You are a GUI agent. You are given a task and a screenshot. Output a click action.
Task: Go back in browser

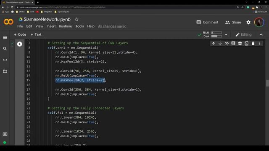(x=3, y=8)
